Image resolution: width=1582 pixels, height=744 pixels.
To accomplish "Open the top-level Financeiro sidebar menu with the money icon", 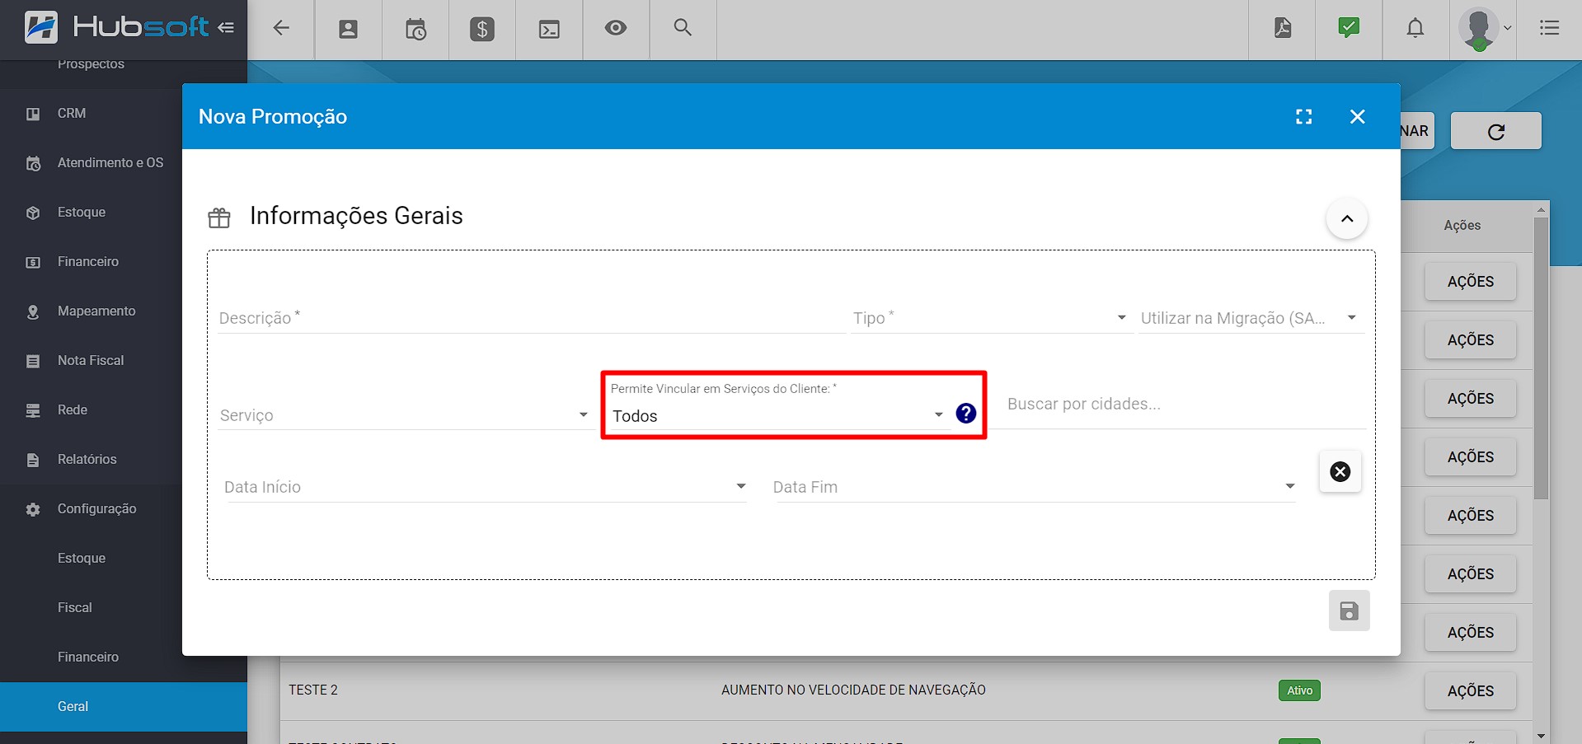I will click(88, 262).
